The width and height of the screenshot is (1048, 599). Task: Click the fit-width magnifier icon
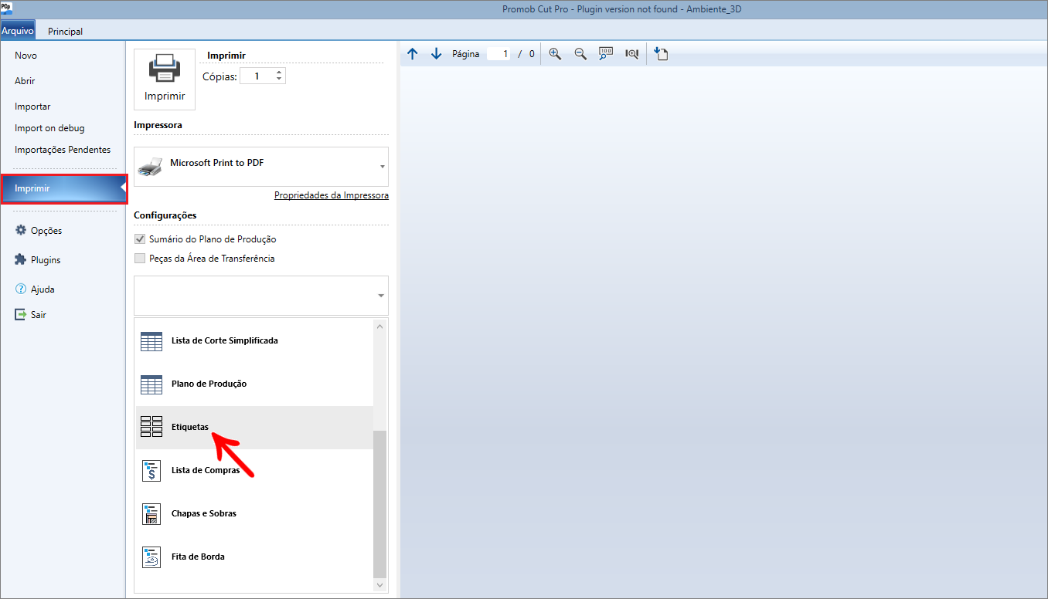tap(631, 54)
